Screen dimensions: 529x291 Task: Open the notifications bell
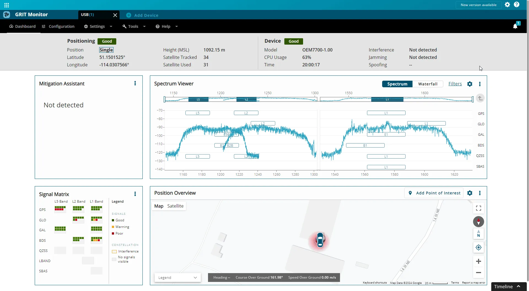click(515, 26)
